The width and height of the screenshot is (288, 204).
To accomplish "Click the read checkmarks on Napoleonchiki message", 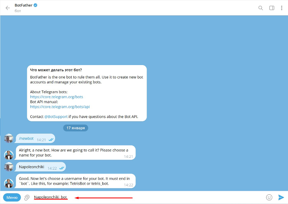I will tap(62, 168).
